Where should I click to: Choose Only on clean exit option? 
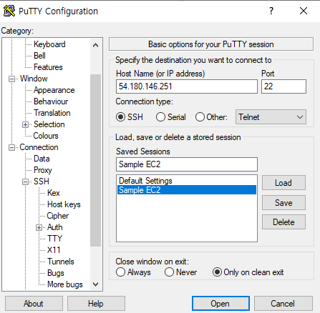pos(217,272)
